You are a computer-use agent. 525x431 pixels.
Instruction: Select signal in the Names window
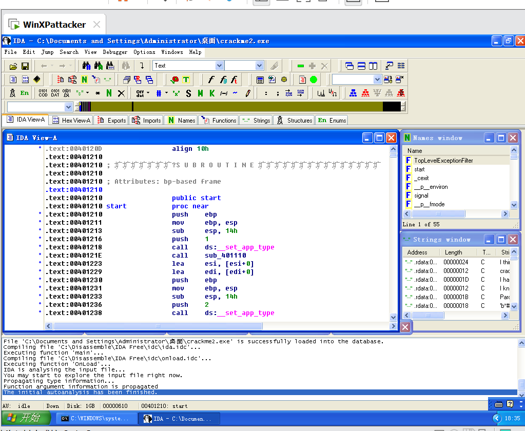tap(421, 195)
